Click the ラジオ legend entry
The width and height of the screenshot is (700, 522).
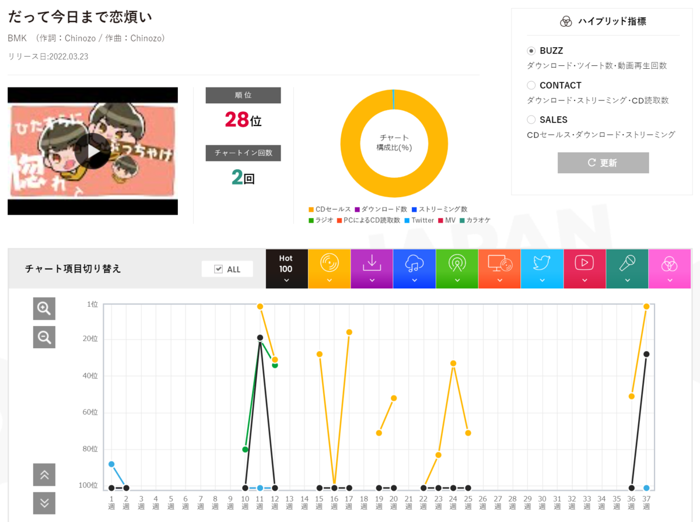(321, 220)
